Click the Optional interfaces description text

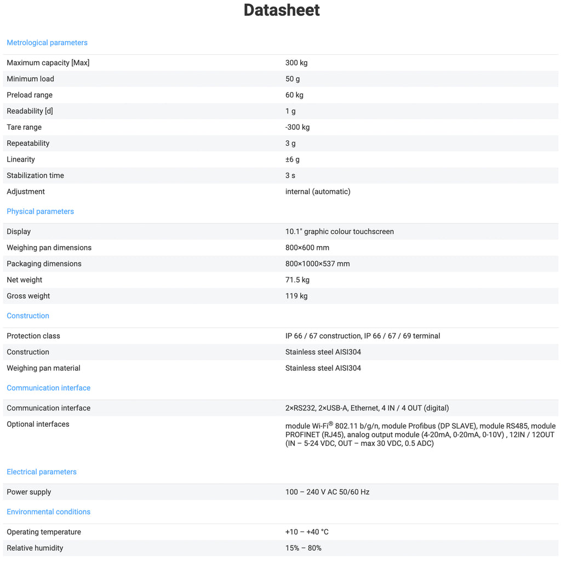click(420, 434)
